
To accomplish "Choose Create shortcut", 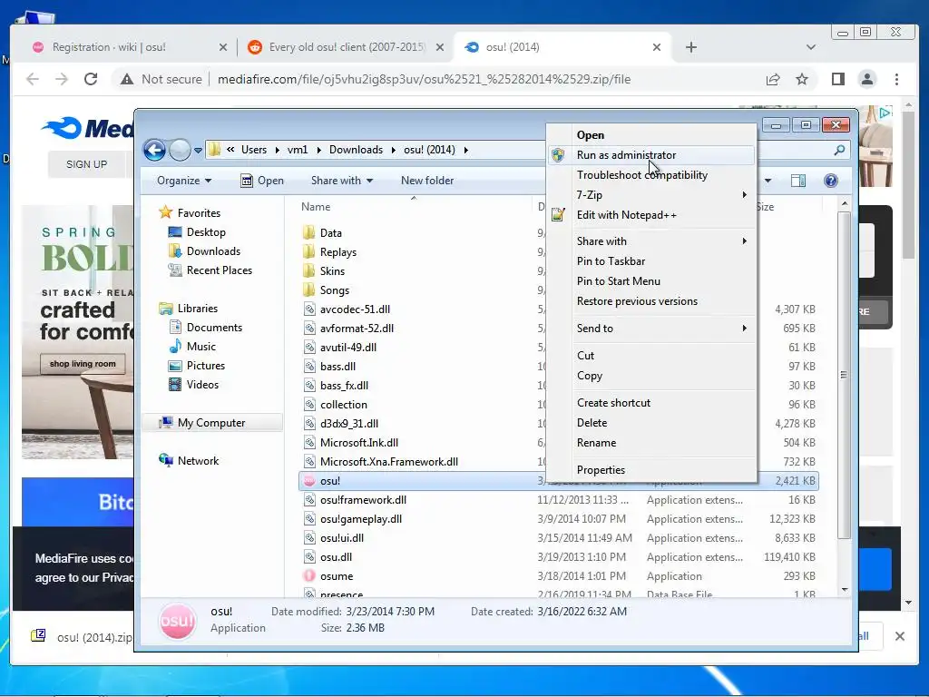I will pyautogui.click(x=613, y=402).
